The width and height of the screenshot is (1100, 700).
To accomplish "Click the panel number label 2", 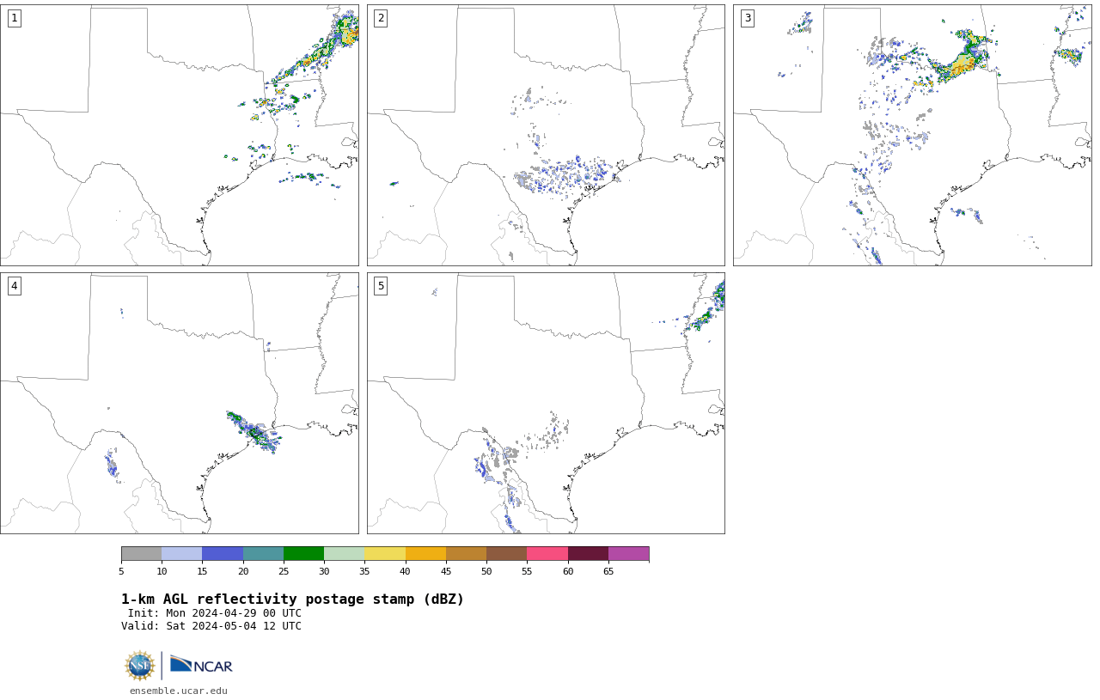I will [381, 18].
